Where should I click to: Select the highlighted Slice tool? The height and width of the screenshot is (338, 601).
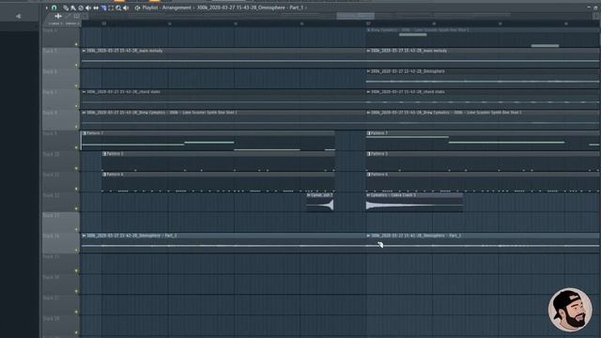pyautogui.click(x=103, y=8)
